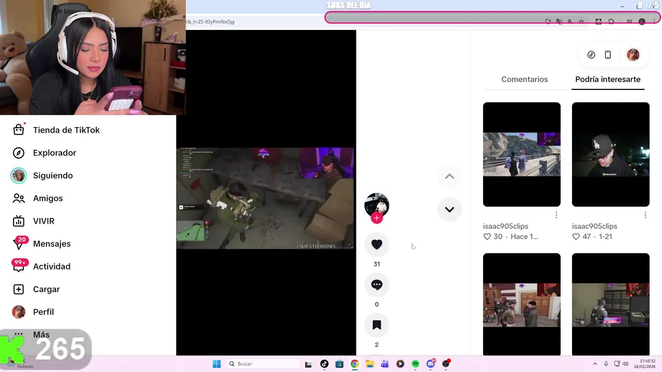Open Microsoft Store from taskbar
662x372 pixels.
click(339, 364)
